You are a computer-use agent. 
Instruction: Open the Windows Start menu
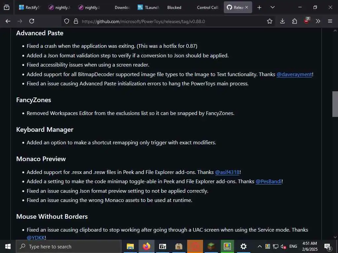coord(8,246)
